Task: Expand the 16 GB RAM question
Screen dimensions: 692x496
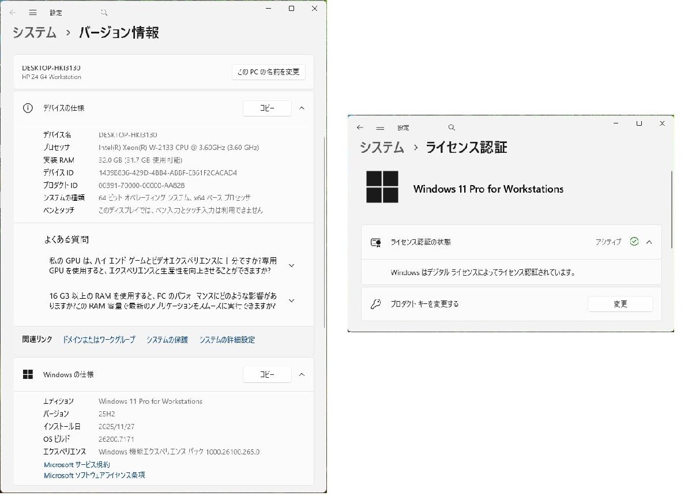Action: pyautogui.click(x=291, y=300)
